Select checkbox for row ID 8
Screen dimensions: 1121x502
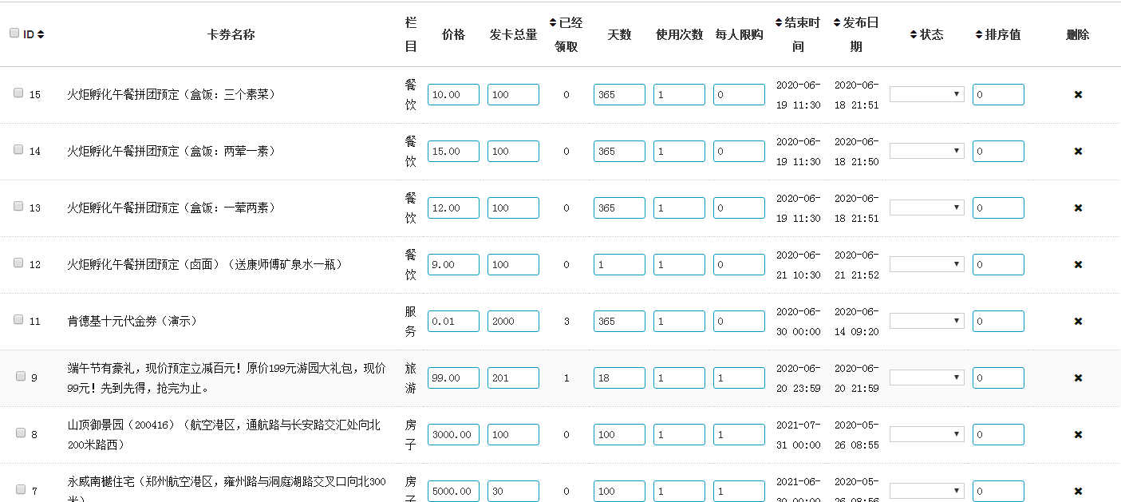click(x=21, y=433)
